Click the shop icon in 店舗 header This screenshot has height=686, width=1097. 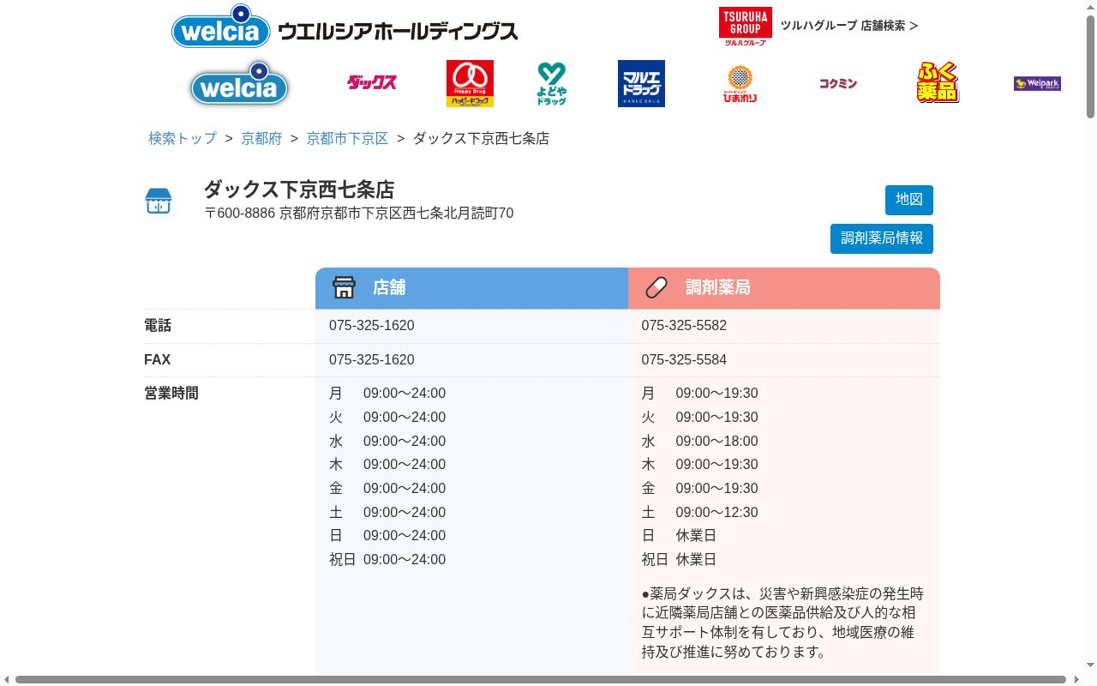(344, 287)
